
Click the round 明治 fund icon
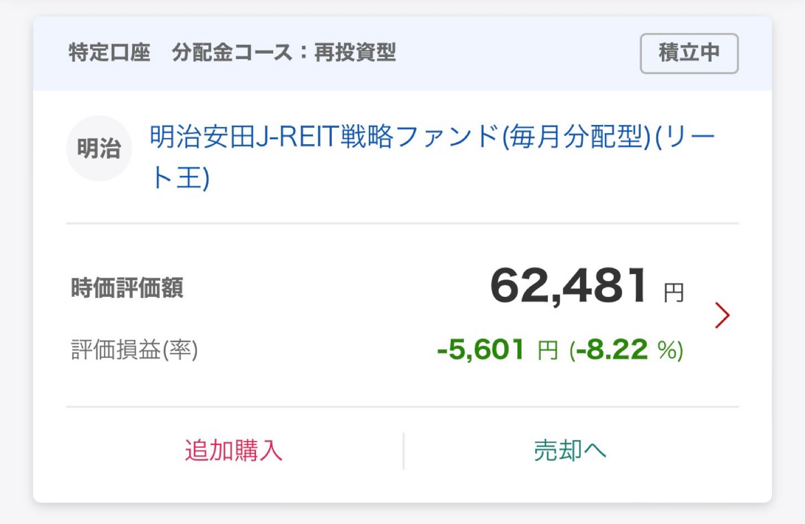tap(99, 149)
